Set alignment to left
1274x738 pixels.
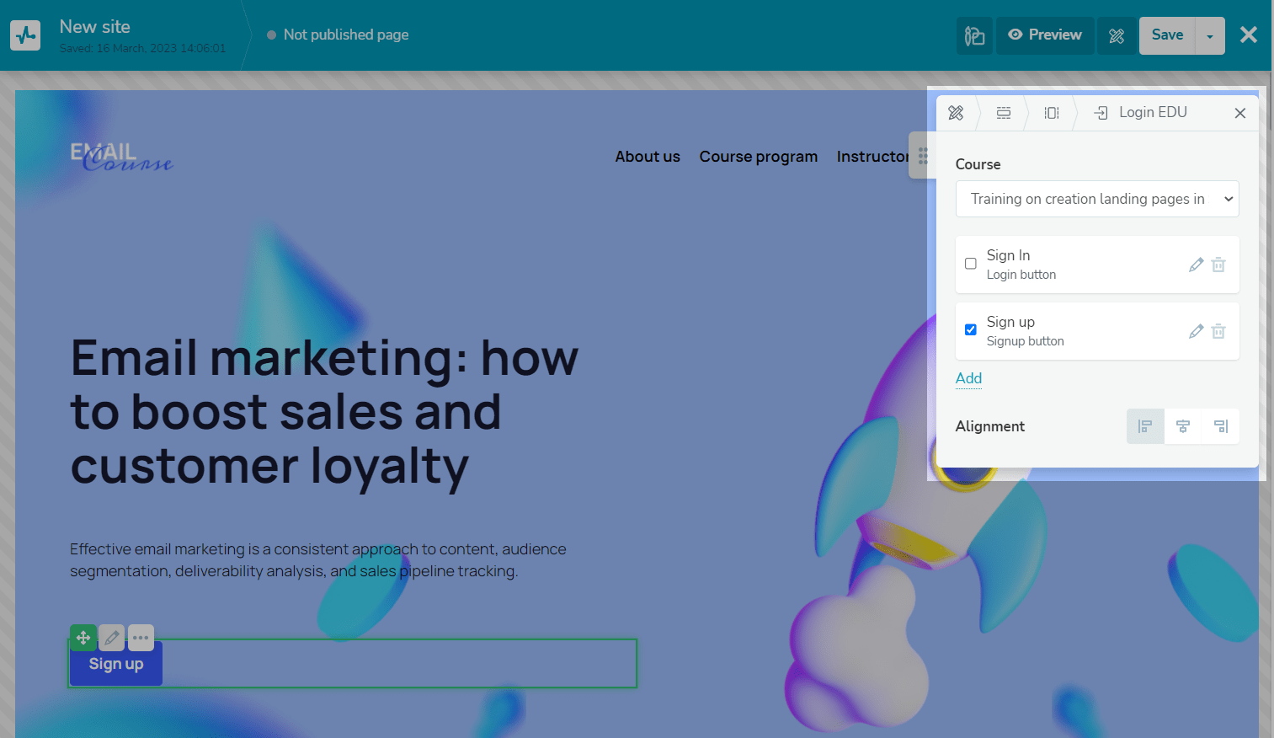pyautogui.click(x=1145, y=426)
